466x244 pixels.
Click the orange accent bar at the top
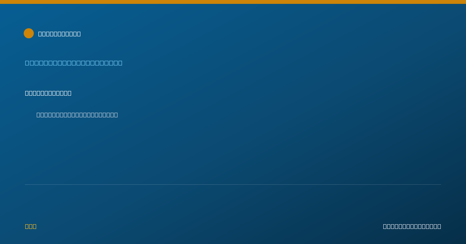click(233, 2)
